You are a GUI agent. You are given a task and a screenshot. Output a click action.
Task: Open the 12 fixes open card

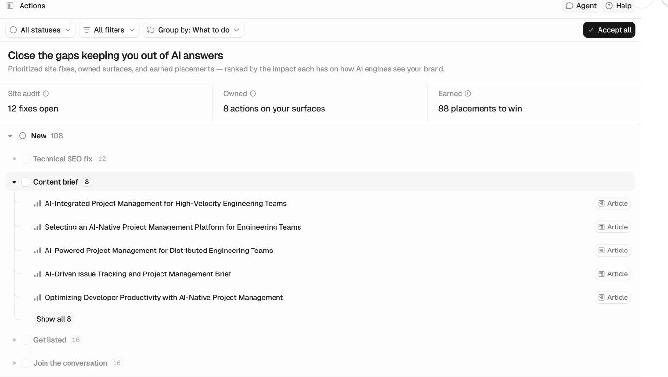106,102
